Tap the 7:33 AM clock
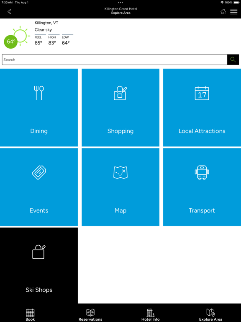Image resolution: width=241 pixels, height=322 pixels. pos(7,3)
